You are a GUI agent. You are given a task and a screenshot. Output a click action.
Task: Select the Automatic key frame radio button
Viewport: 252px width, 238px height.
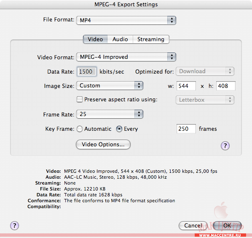[x=80, y=129]
